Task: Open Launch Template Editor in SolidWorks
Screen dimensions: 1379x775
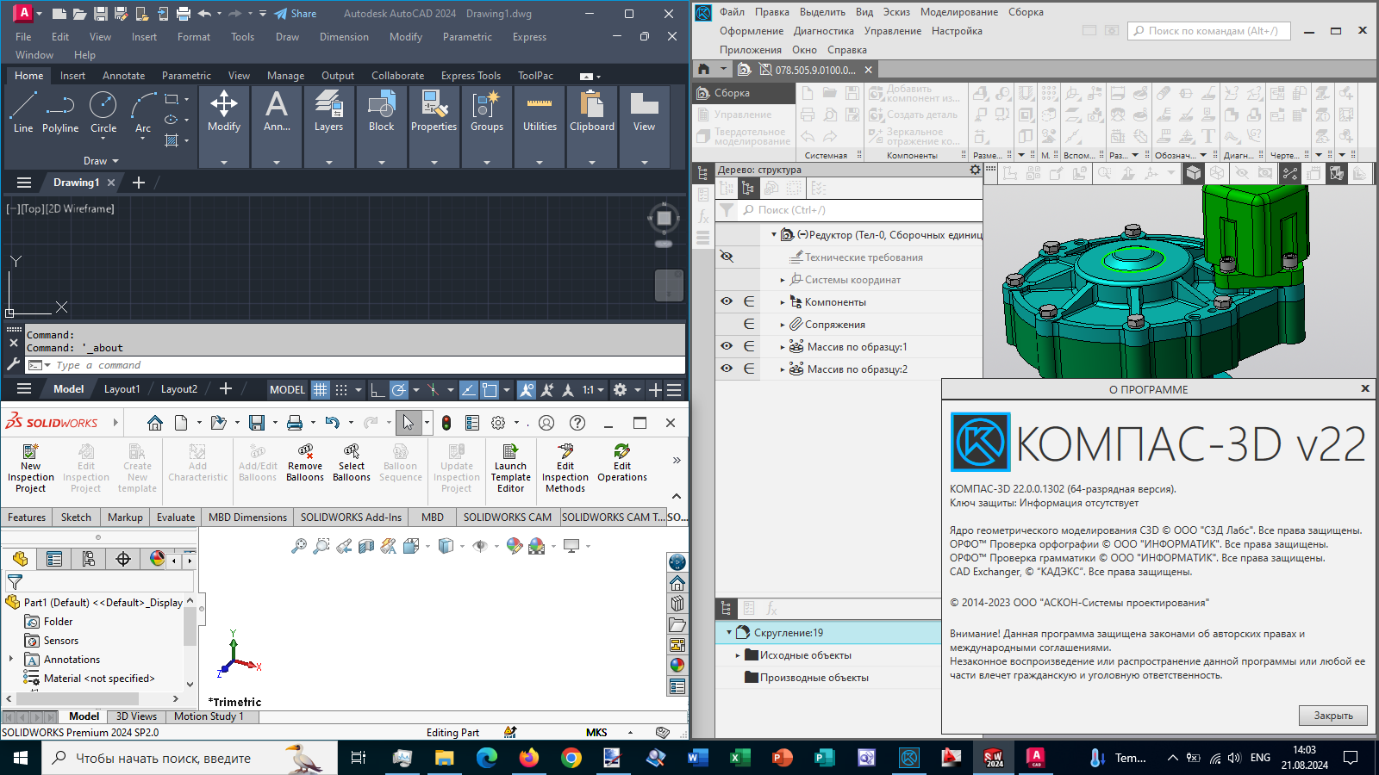Action: point(511,468)
